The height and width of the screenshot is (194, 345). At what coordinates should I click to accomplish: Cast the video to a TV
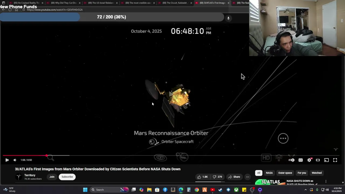coord(326,160)
